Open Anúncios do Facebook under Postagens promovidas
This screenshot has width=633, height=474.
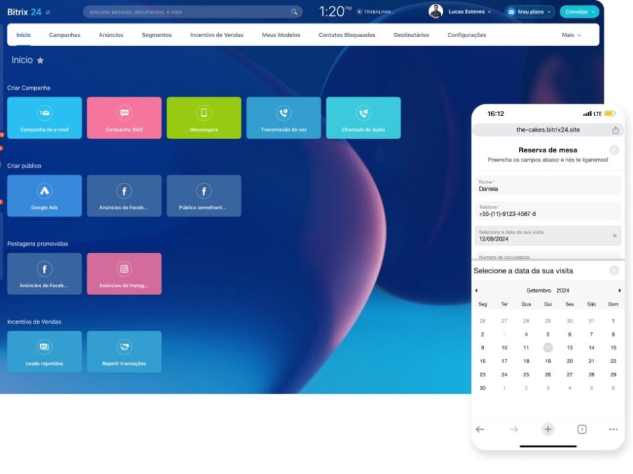44,273
